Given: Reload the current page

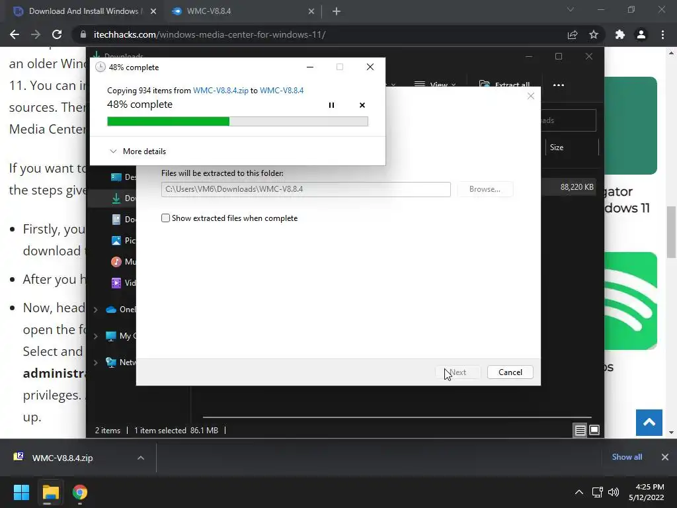Looking at the screenshot, I should click(x=57, y=34).
